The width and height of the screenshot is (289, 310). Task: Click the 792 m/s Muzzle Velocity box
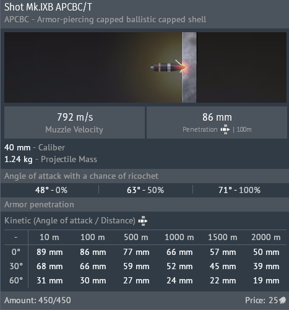tap(74, 123)
